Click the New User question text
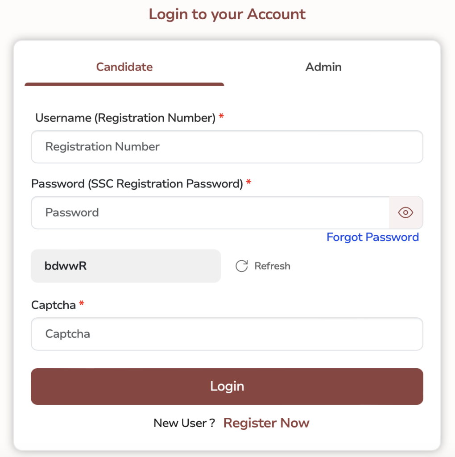This screenshot has width=455, height=457. [x=184, y=423]
